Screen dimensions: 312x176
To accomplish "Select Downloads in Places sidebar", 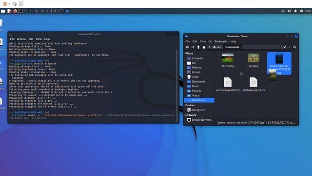I will [x=199, y=100].
